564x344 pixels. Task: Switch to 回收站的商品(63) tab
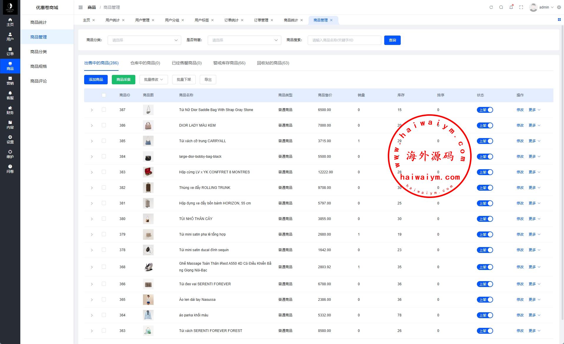pyautogui.click(x=273, y=63)
